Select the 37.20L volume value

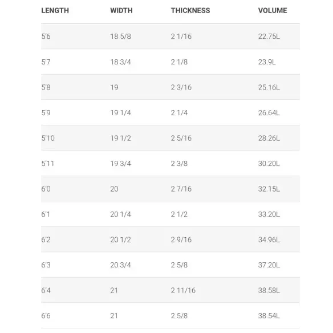[269, 265]
